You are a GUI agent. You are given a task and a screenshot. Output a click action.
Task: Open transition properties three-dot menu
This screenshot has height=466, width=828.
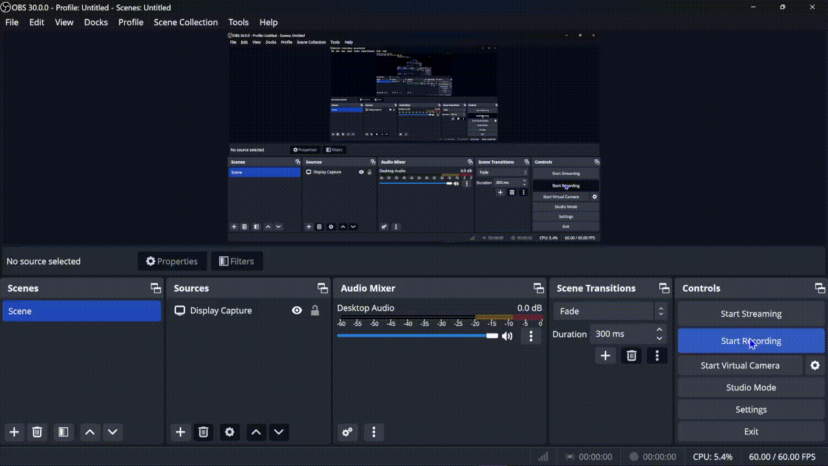pos(657,355)
